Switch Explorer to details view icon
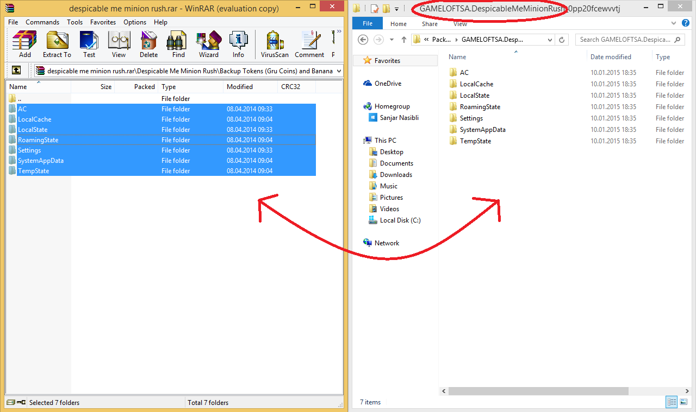This screenshot has height=412, width=696. [672, 402]
